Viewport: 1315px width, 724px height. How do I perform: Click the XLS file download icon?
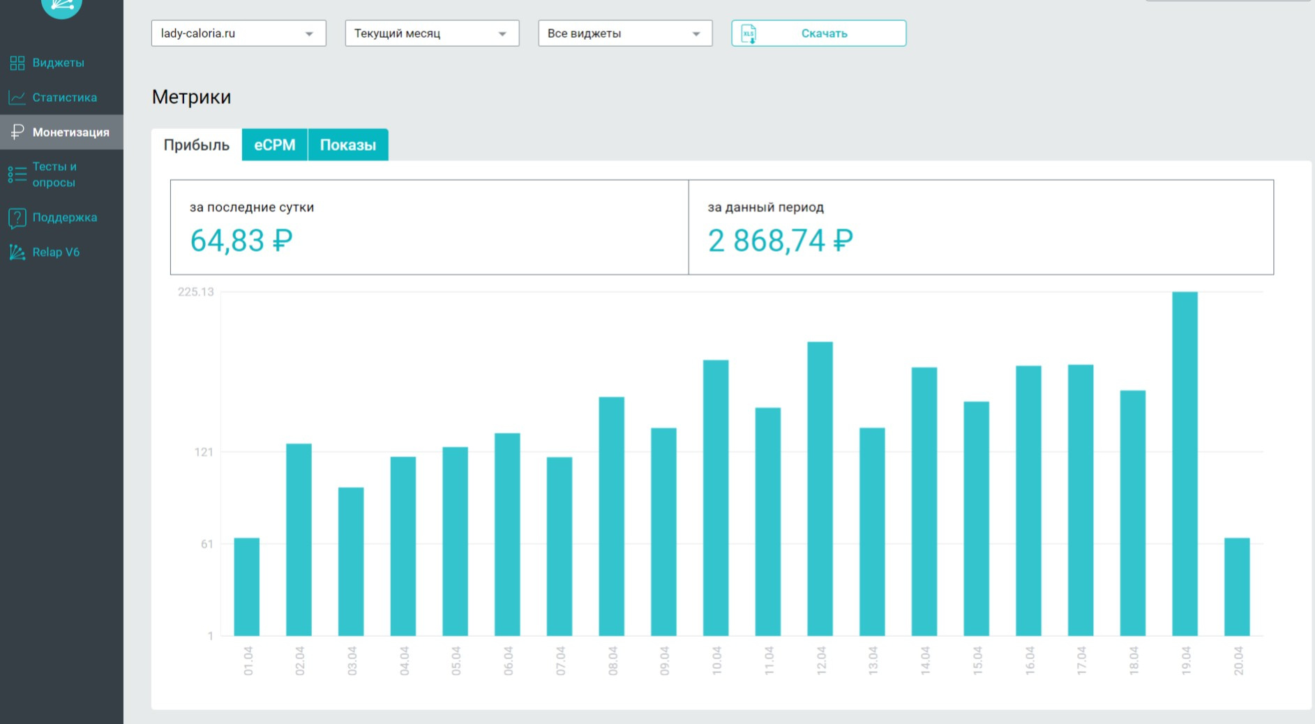pos(749,33)
